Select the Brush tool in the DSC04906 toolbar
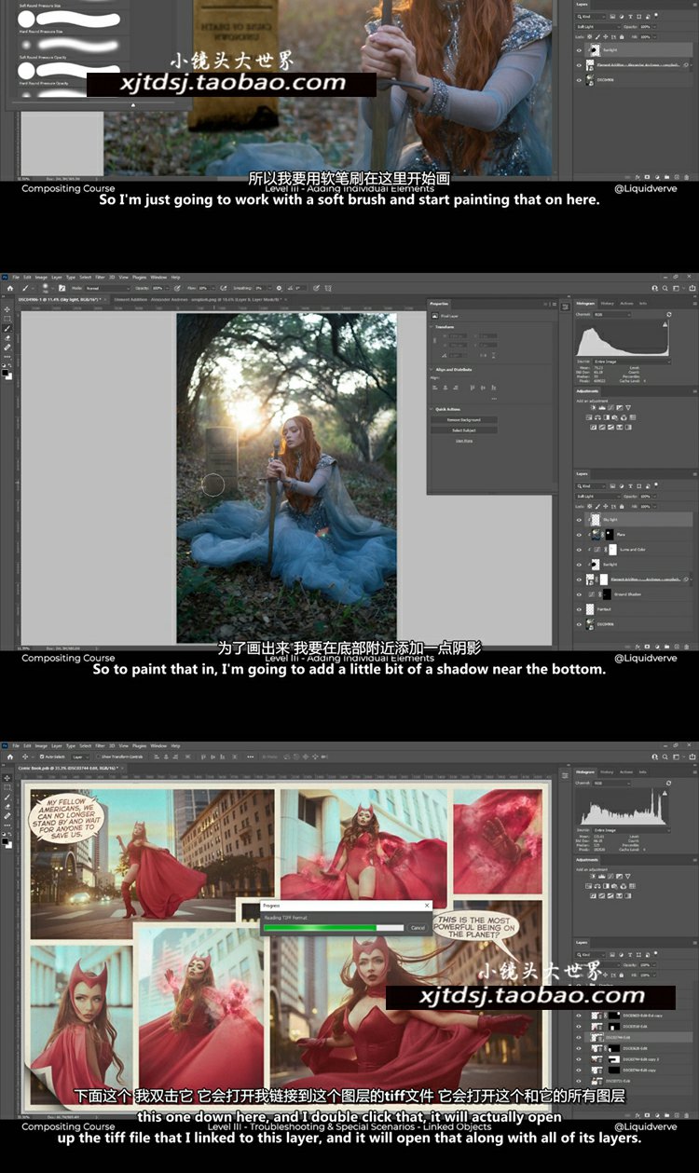The width and height of the screenshot is (699, 1173). [x=7, y=329]
